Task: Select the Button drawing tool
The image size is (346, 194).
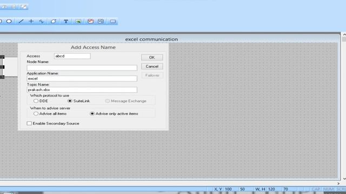Action: click(113, 22)
